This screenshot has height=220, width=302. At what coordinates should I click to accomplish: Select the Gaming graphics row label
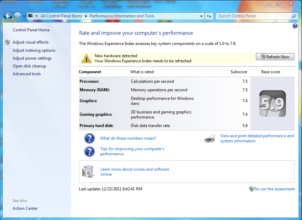pyautogui.click(x=96, y=114)
